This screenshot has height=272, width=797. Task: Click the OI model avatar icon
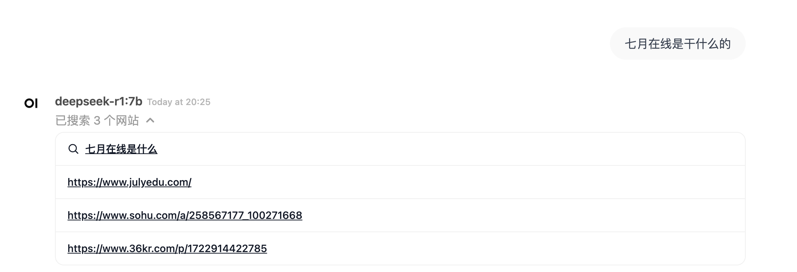click(x=31, y=103)
